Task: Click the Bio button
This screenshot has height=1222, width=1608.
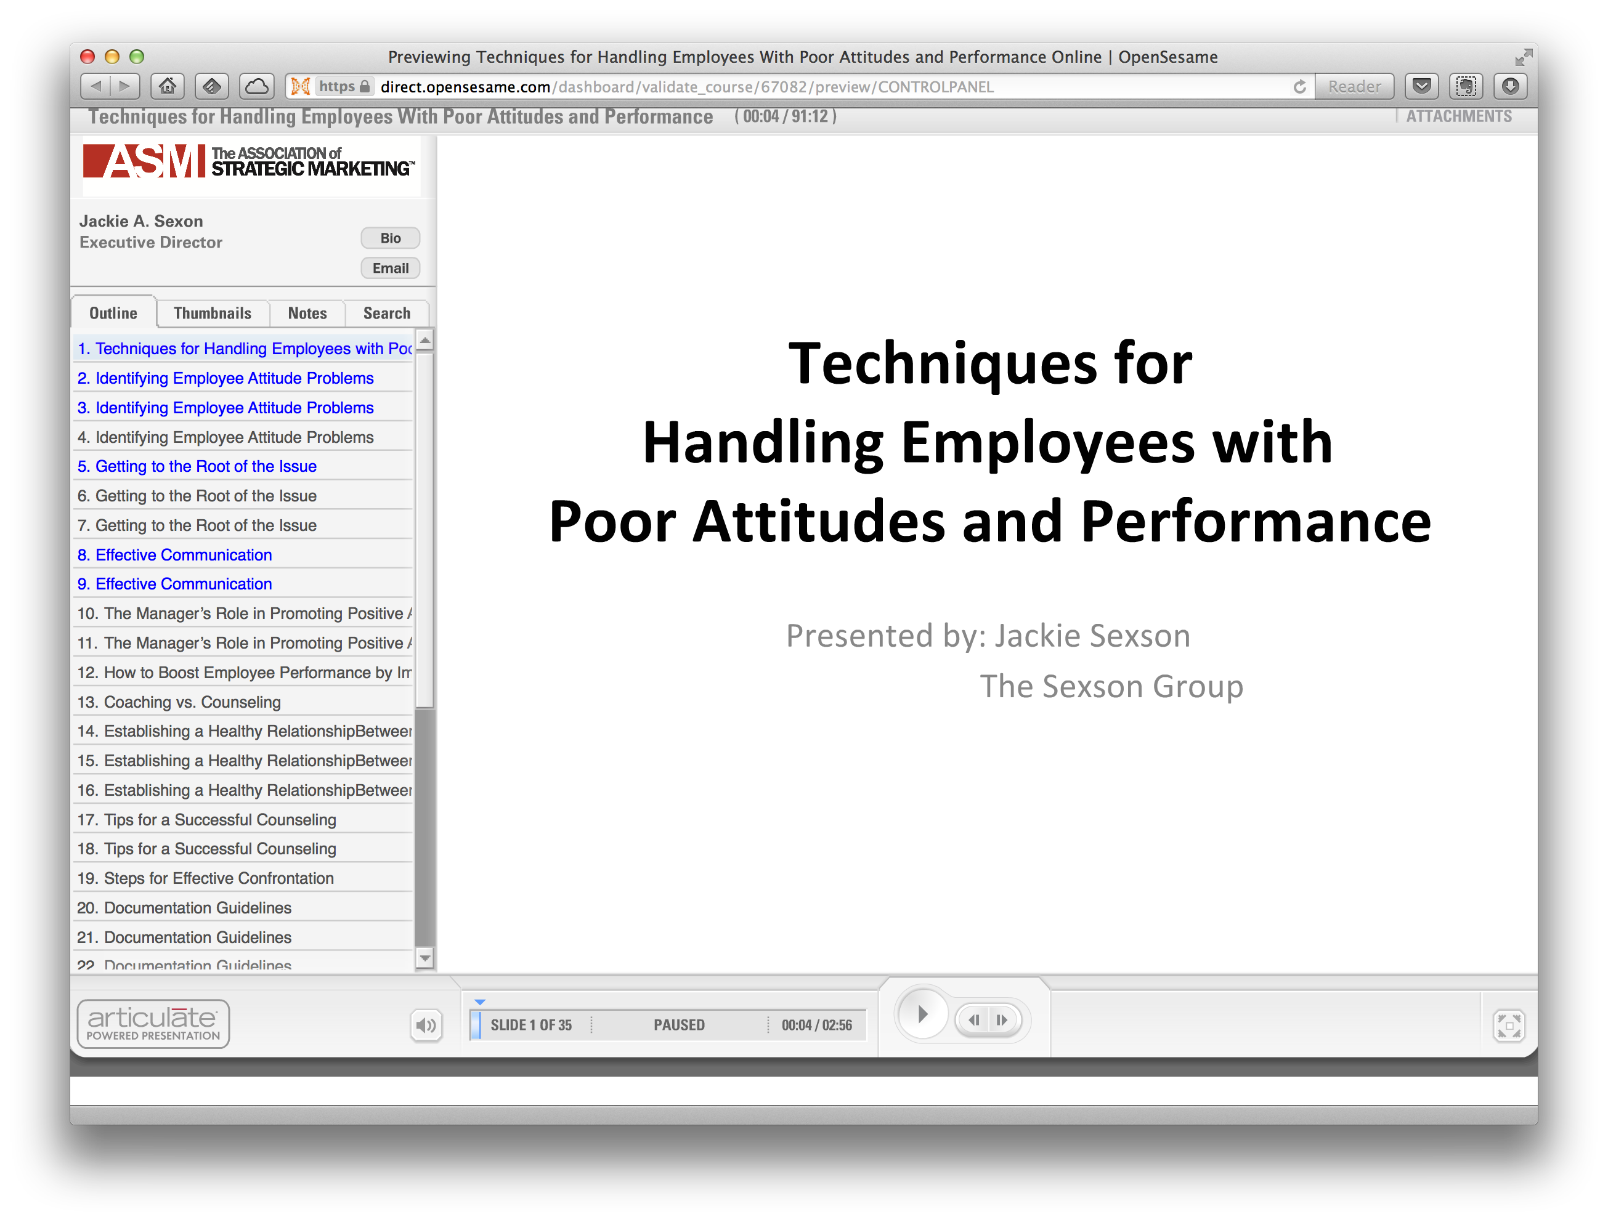Action: [390, 238]
